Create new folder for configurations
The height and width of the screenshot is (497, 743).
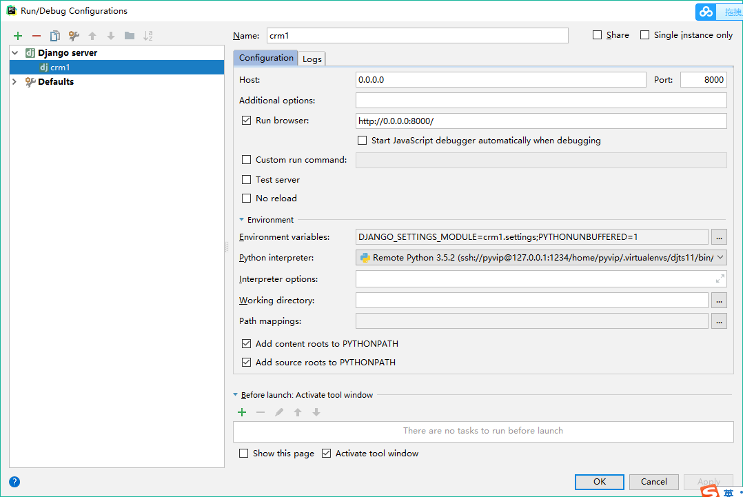click(x=130, y=36)
